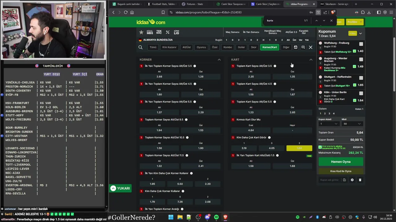Toggle checkbox for Augsburg - Werder Bremen coupon row
The image size is (396, 222).
[x=361, y=60]
